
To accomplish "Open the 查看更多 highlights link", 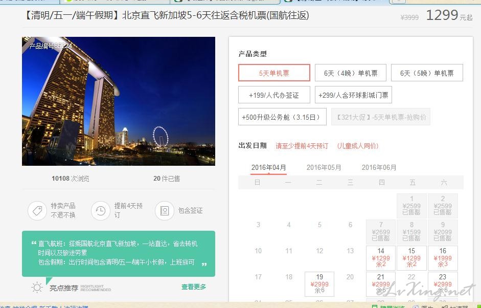I will pos(194,287).
